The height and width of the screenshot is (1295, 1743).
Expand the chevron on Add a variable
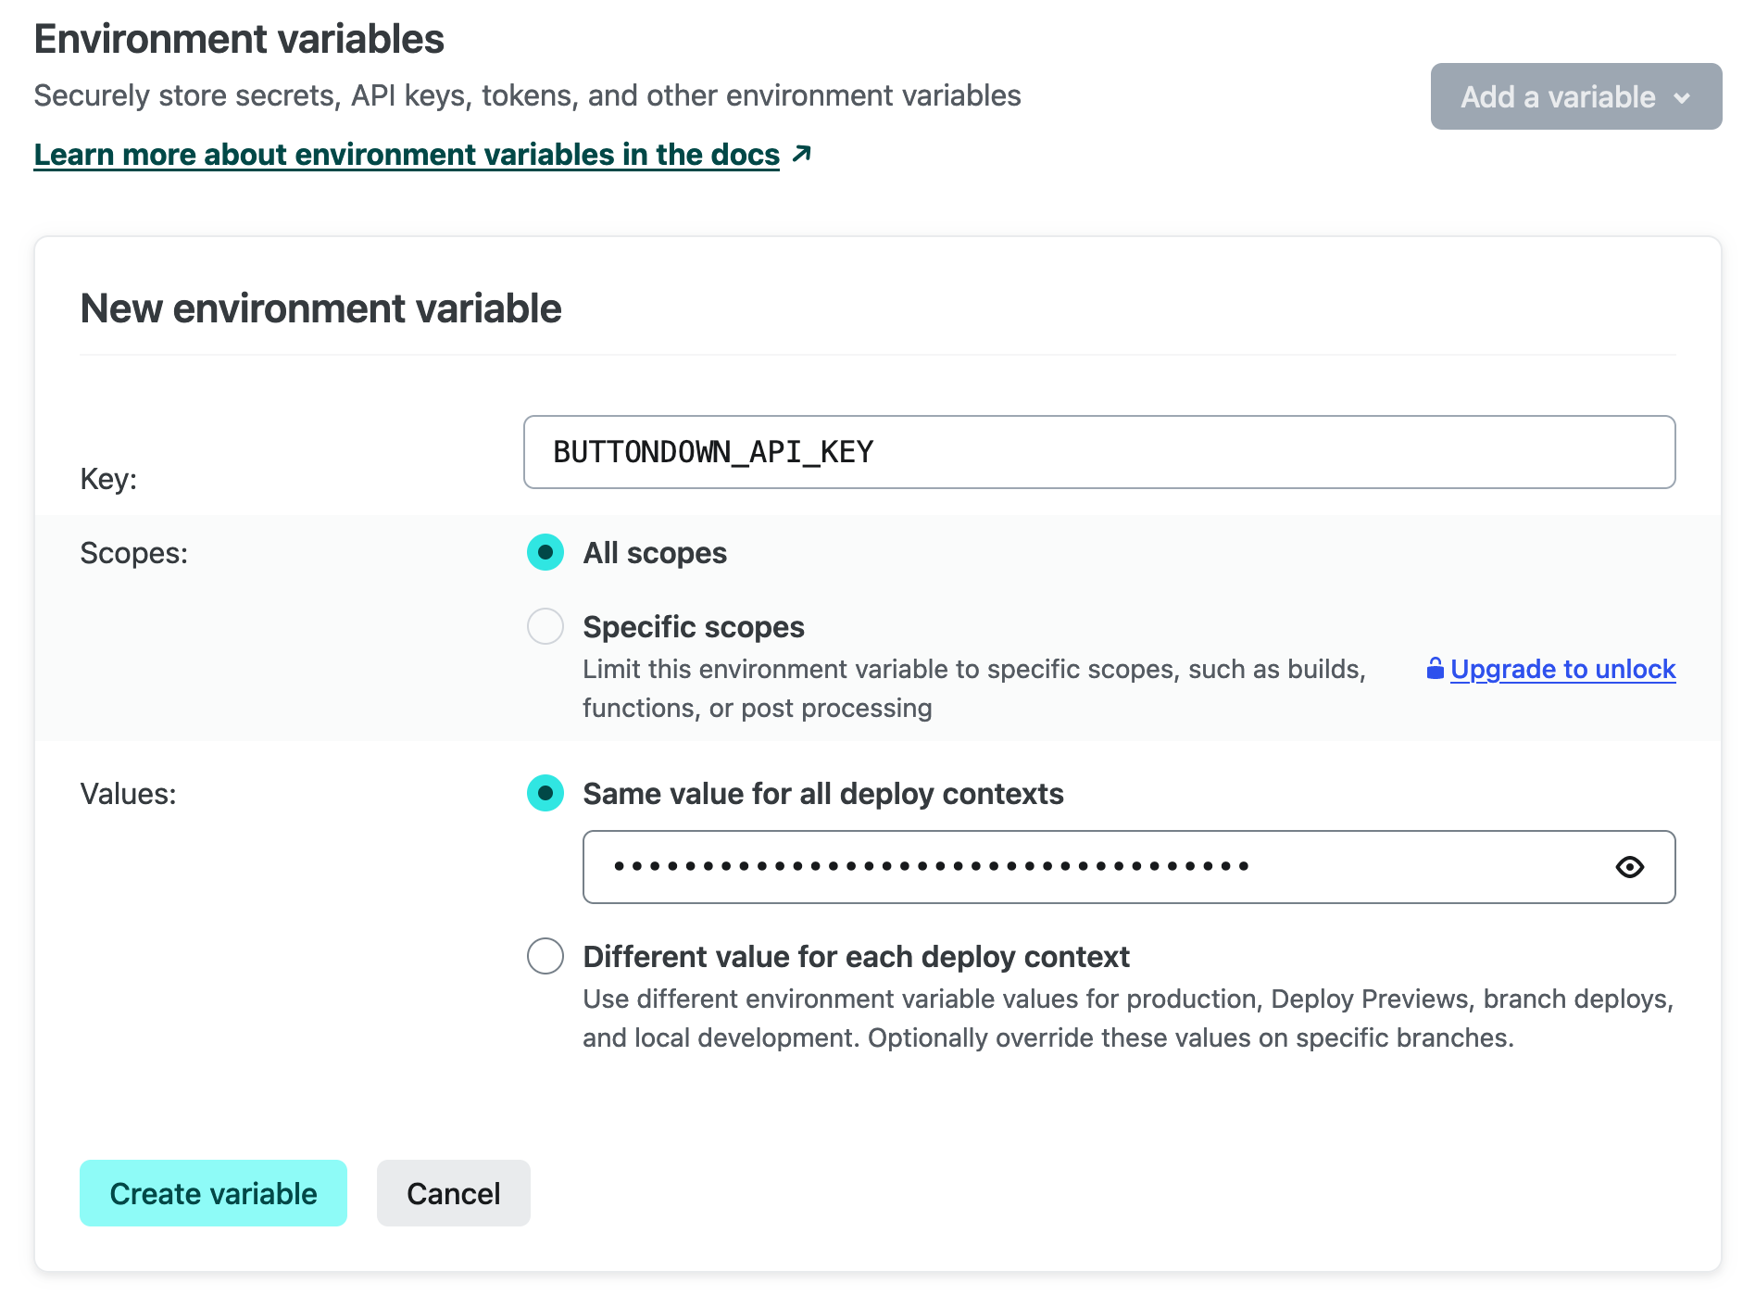tap(1682, 97)
